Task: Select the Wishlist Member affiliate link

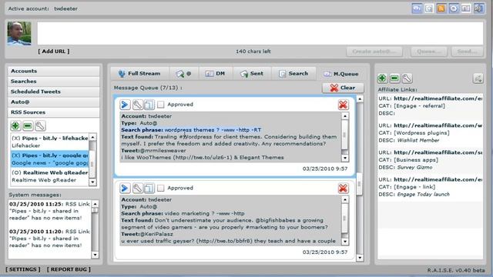Action: click(430, 133)
